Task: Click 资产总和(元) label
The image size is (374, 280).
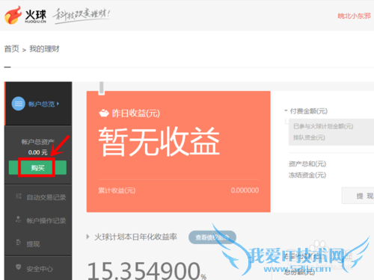Action: click(x=307, y=164)
